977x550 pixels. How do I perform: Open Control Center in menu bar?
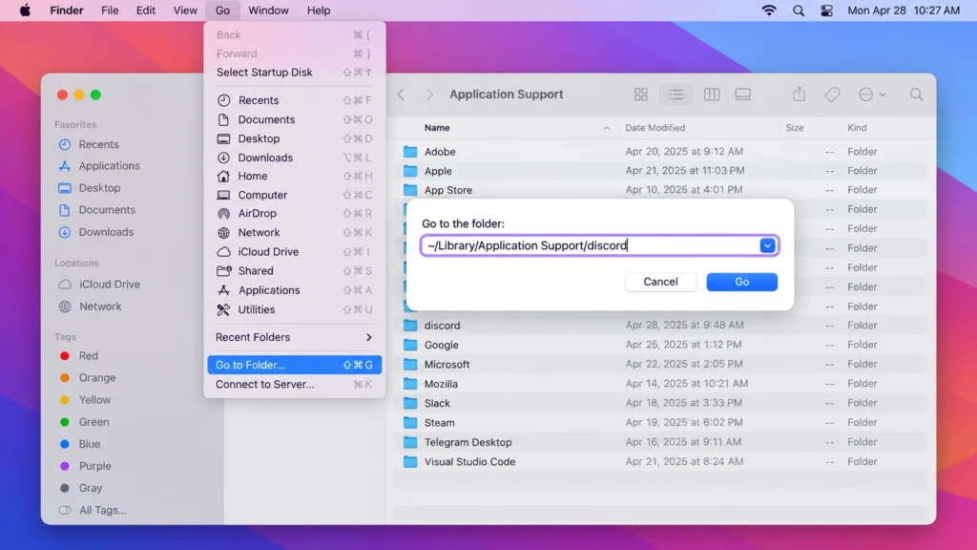point(826,11)
